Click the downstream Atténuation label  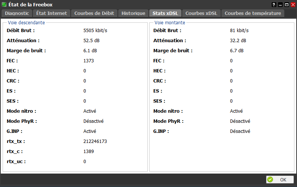point(23,40)
